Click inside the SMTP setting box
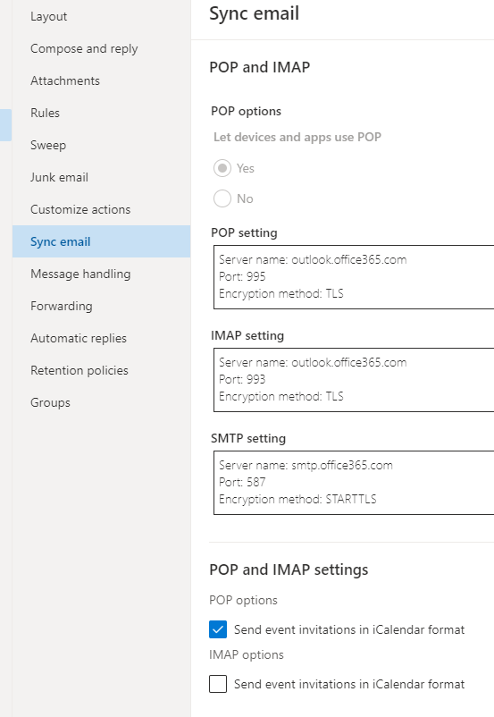This screenshot has width=494, height=717. pos(354,483)
